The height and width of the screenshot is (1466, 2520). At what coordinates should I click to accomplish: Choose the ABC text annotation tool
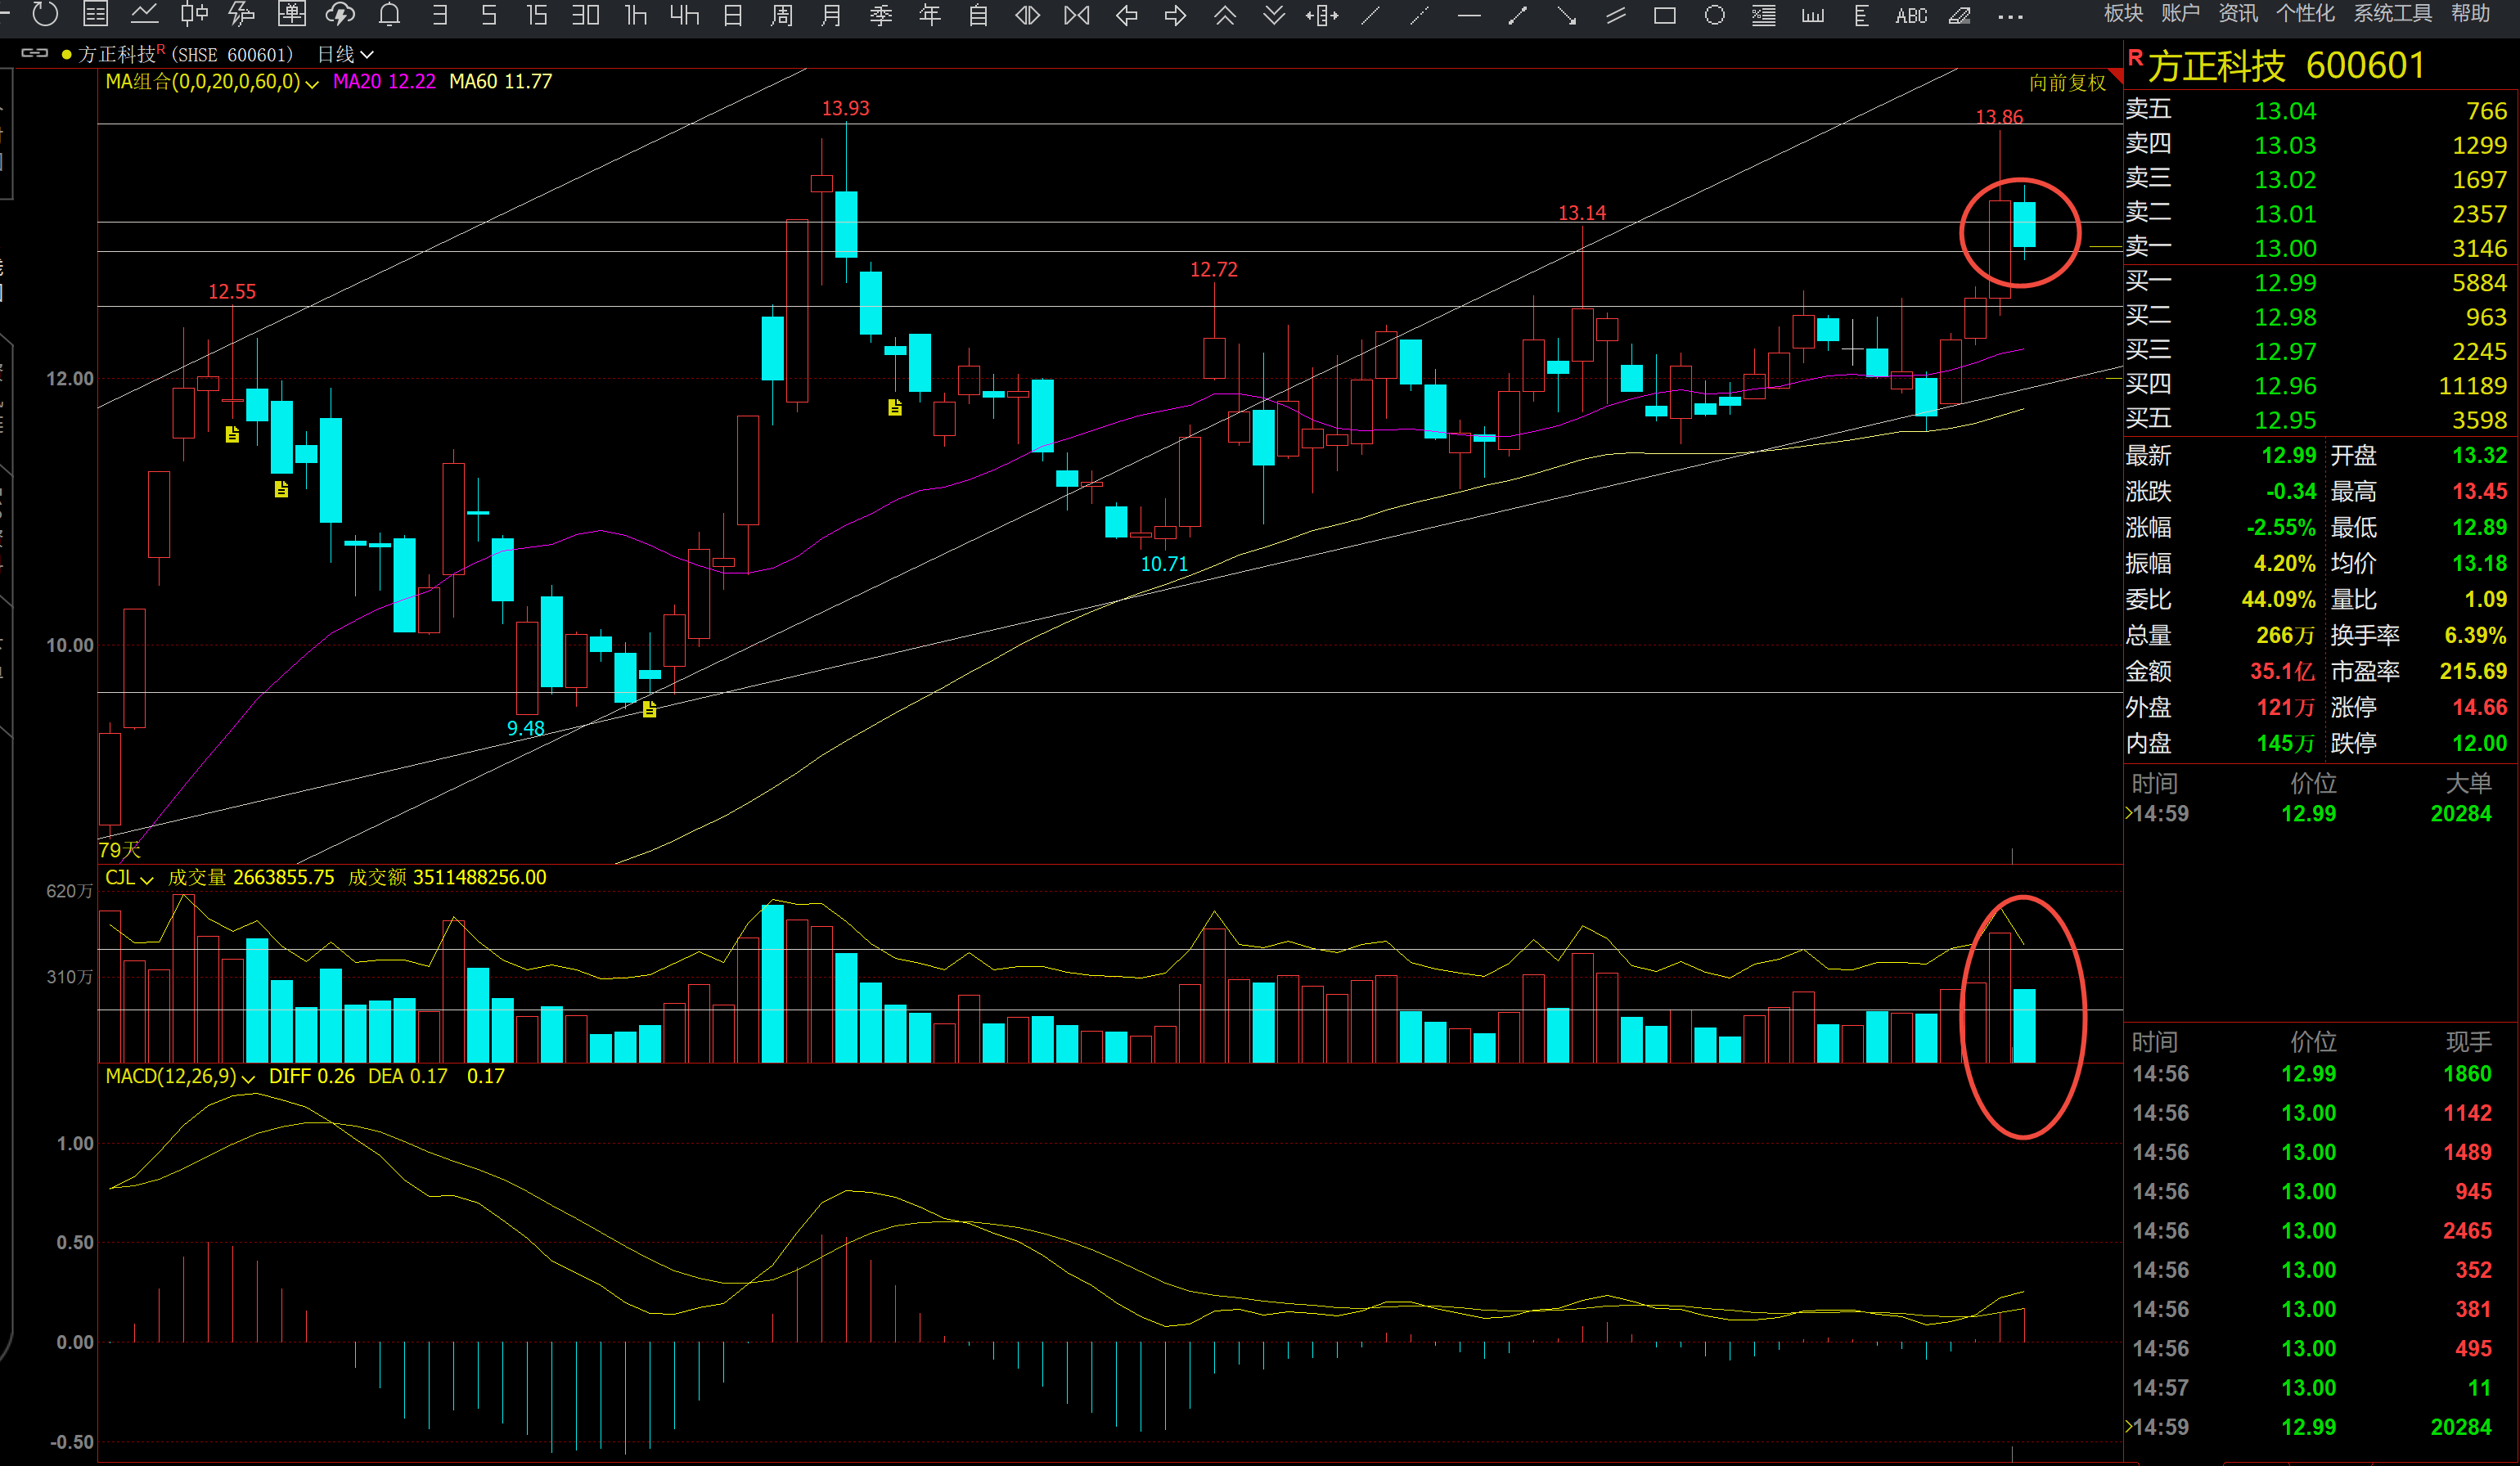pyautogui.click(x=1911, y=15)
